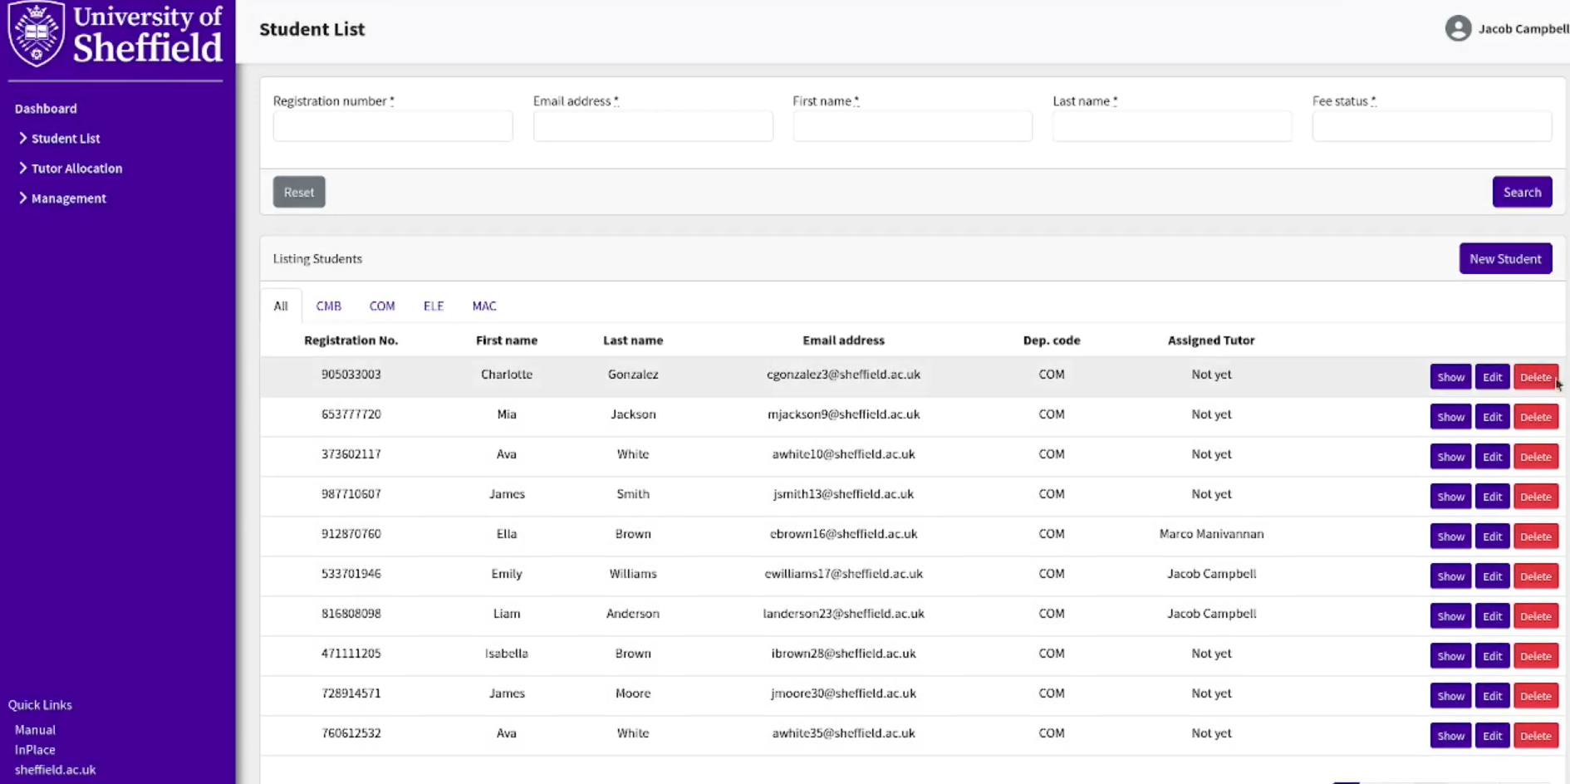Delete the Ella Brown student row
The height and width of the screenshot is (784, 1570).
(x=1535, y=537)
